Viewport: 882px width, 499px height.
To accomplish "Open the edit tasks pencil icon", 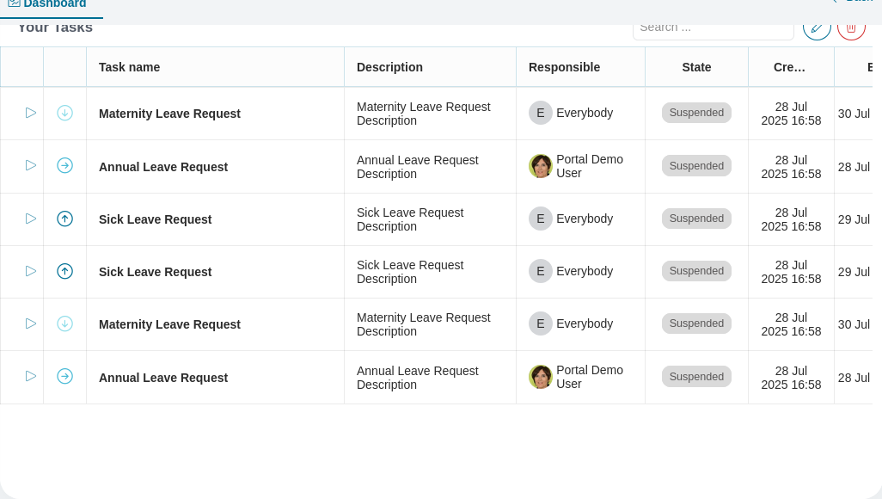I will click(817, 27).
